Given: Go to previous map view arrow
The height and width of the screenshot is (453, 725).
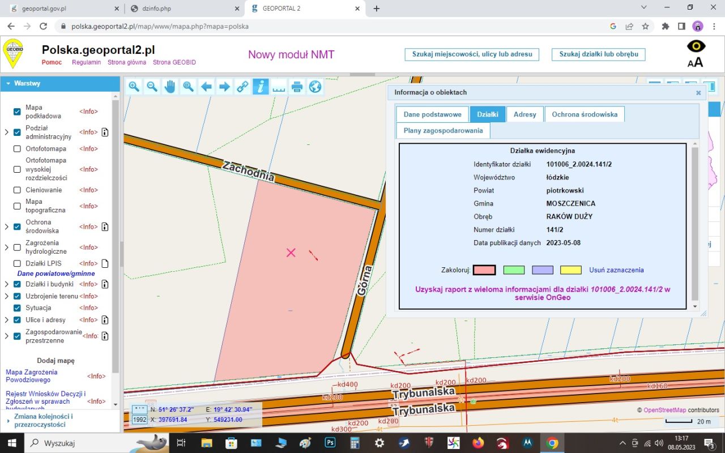Looking at the screenshot, I should click(x=206, y=87).
